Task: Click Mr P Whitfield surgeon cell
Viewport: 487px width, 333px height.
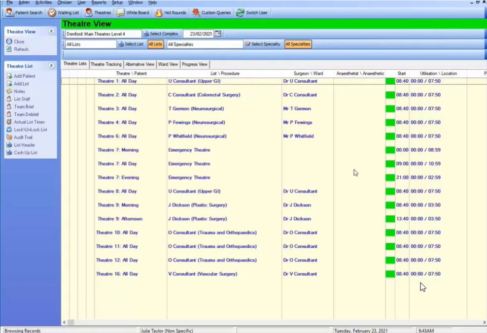Action: pyautogui.click(x=298, y=136)
